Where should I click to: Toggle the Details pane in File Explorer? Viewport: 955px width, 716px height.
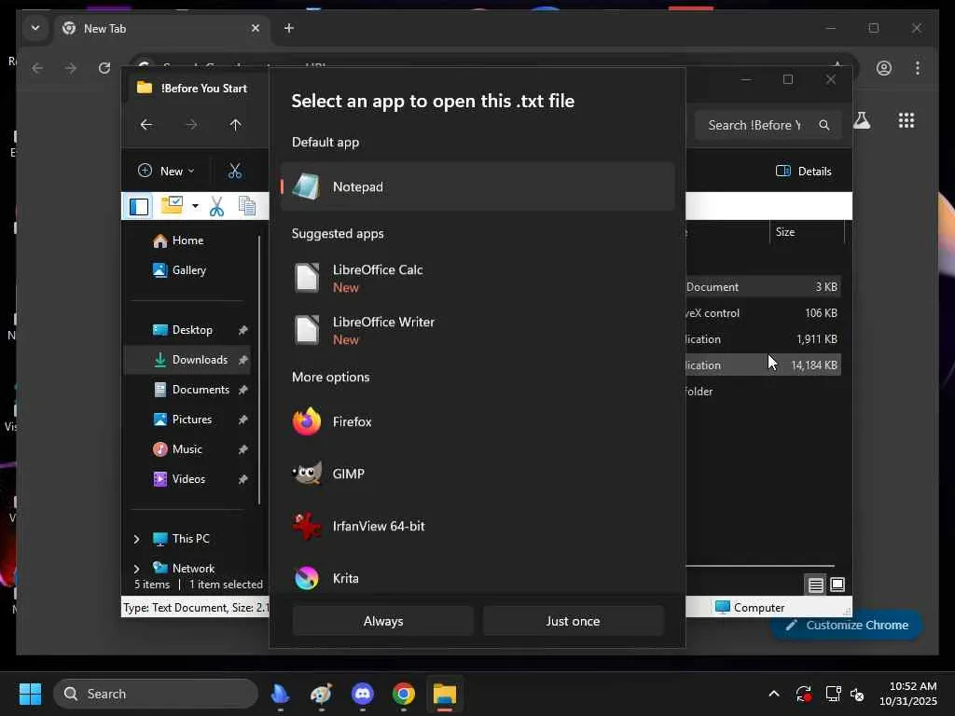point(803,172)
